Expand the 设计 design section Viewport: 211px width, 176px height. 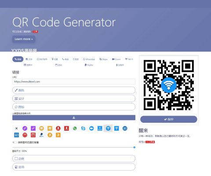tap(74, 99)
